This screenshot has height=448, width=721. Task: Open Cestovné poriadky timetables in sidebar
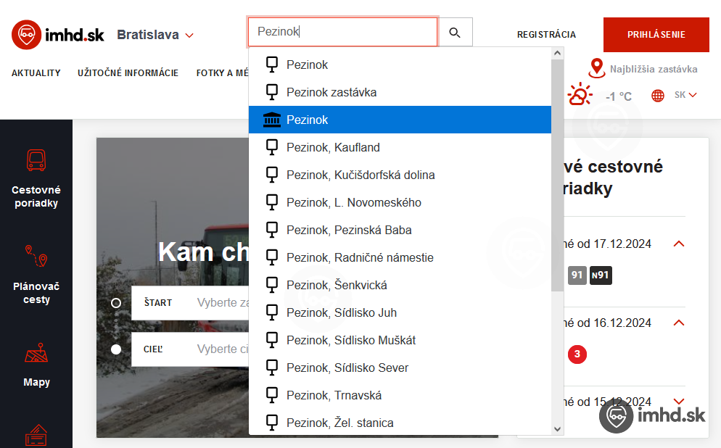click(x=36, y=178)
